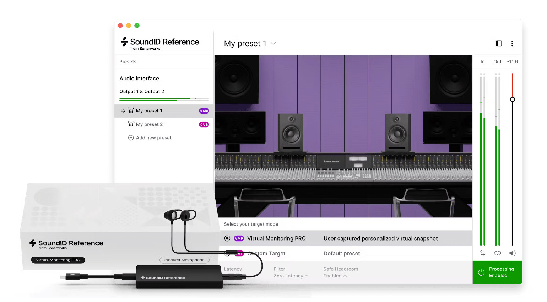Mute output with the speaker icon

(512, 253)
